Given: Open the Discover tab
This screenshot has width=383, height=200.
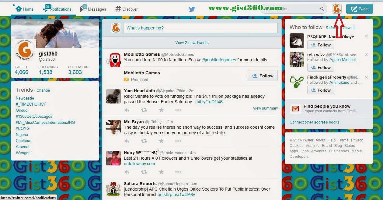Looking at the screenshot, I should click(x=127, y=9).
